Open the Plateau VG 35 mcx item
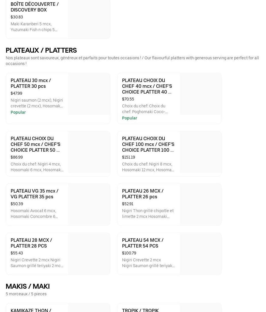Screen dimensions: 266x312 pyautogui.click(x=35, y=194)
